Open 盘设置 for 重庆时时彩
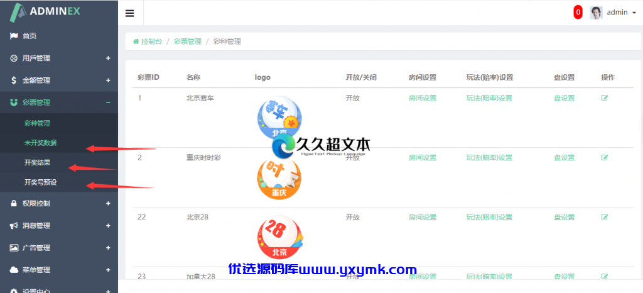 pyautogui.click(x=565, y=158)
